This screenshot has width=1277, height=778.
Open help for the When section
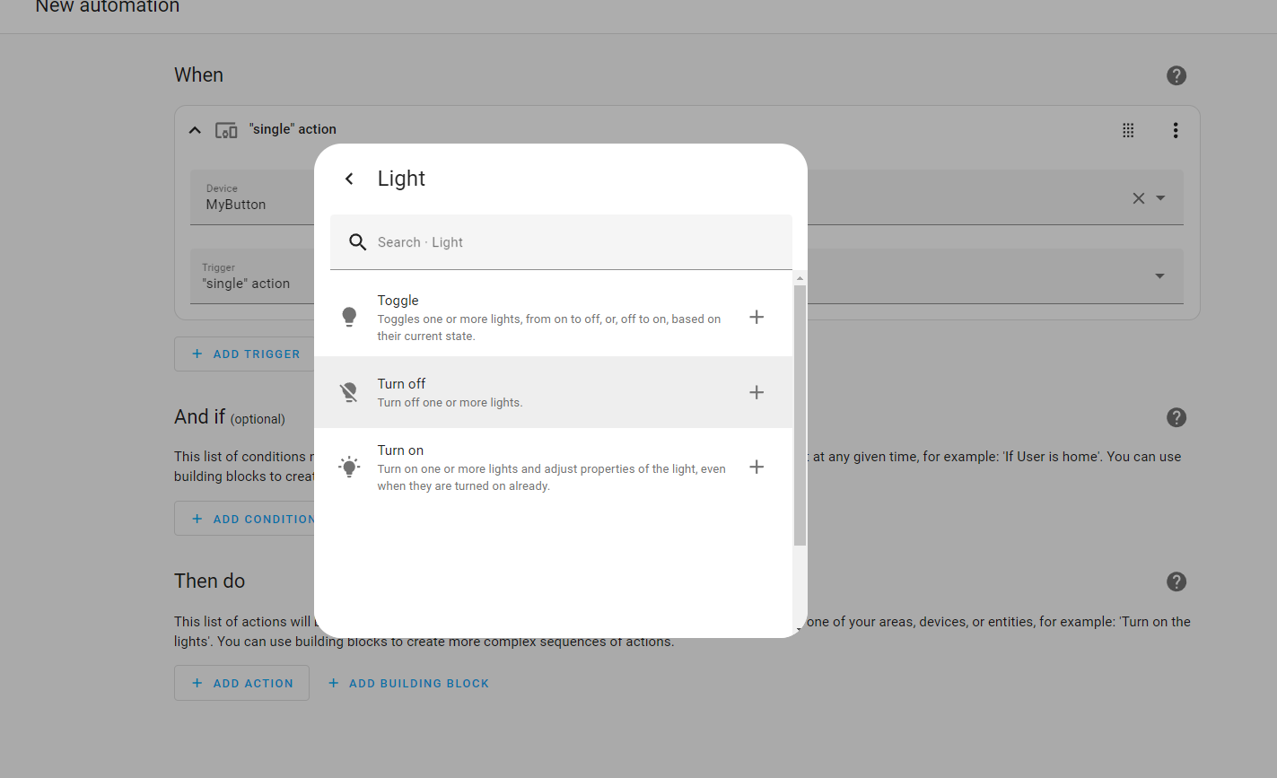point(1176,75)
